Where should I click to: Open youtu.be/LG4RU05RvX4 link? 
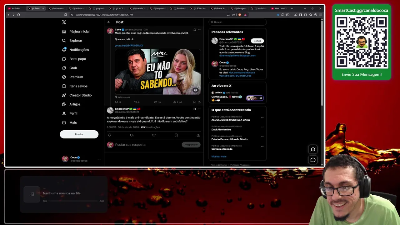click(x=129, y=46)
